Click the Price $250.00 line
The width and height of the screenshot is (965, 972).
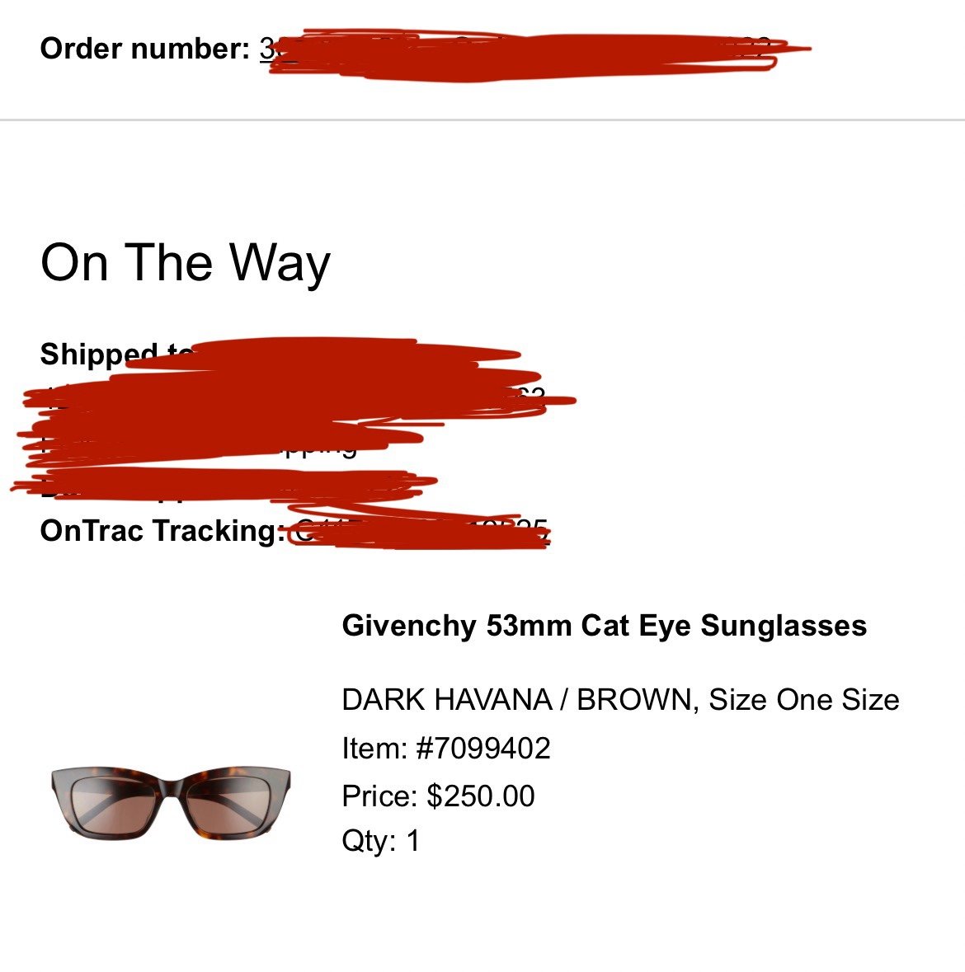438,796
